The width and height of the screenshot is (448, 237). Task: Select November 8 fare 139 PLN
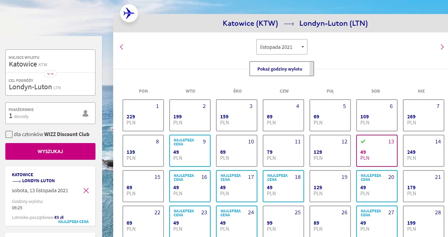(143, 151)
